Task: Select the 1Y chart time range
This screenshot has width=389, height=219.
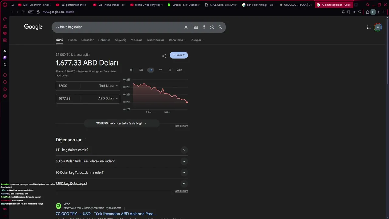Action: [160, 70]
